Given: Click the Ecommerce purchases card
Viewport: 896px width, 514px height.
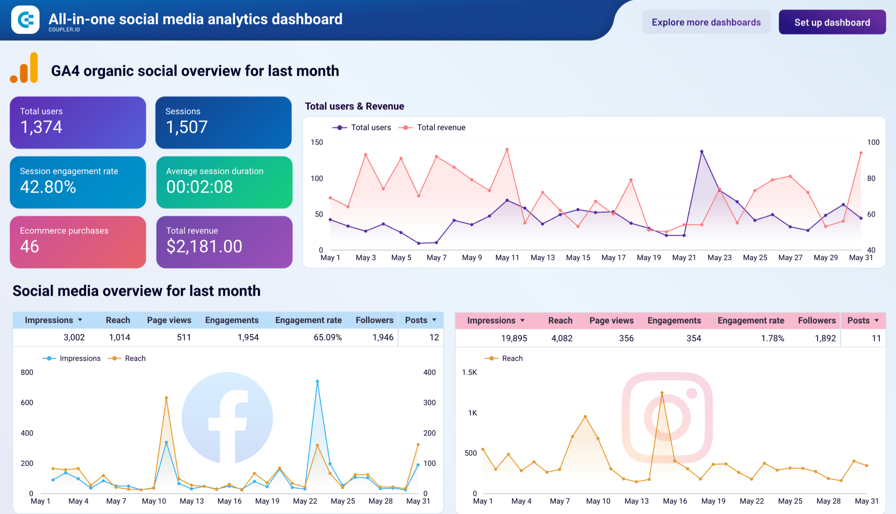Looking at the screenshot, I should coord(78,242).
